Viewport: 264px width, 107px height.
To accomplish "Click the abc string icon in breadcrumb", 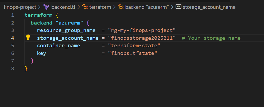I will coord(178,7).
